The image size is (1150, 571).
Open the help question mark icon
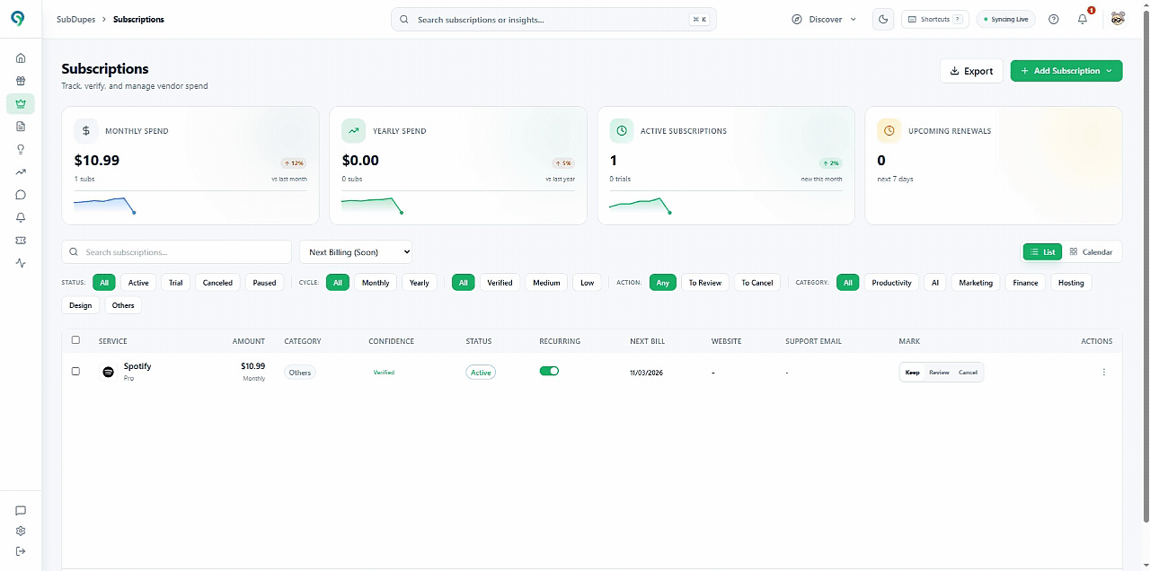pyautogui.click(x=1053, y=19)
